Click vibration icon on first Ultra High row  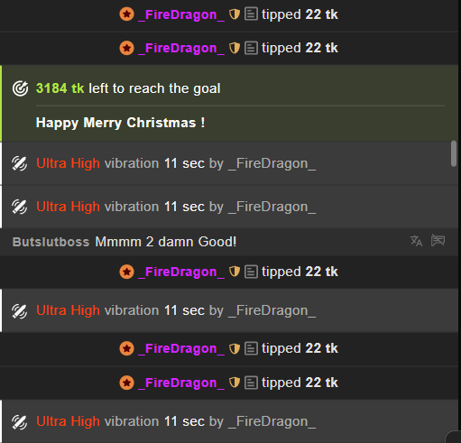[x=20, y=163]
